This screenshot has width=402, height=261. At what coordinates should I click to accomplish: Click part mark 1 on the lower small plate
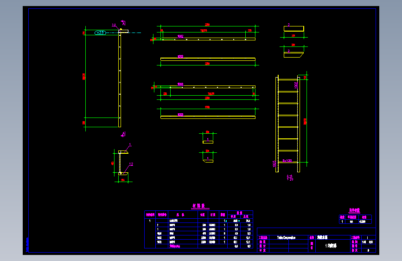coord(208,158)
